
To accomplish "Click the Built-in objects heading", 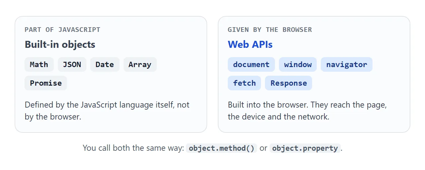I will [x=60, y=44].
